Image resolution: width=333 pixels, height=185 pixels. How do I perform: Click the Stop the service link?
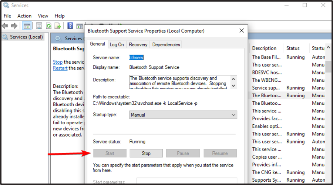[58, 62]
